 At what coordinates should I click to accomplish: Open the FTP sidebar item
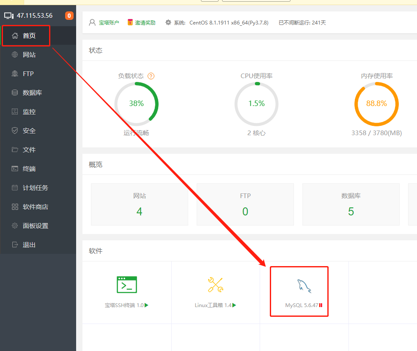pos(28,74)
